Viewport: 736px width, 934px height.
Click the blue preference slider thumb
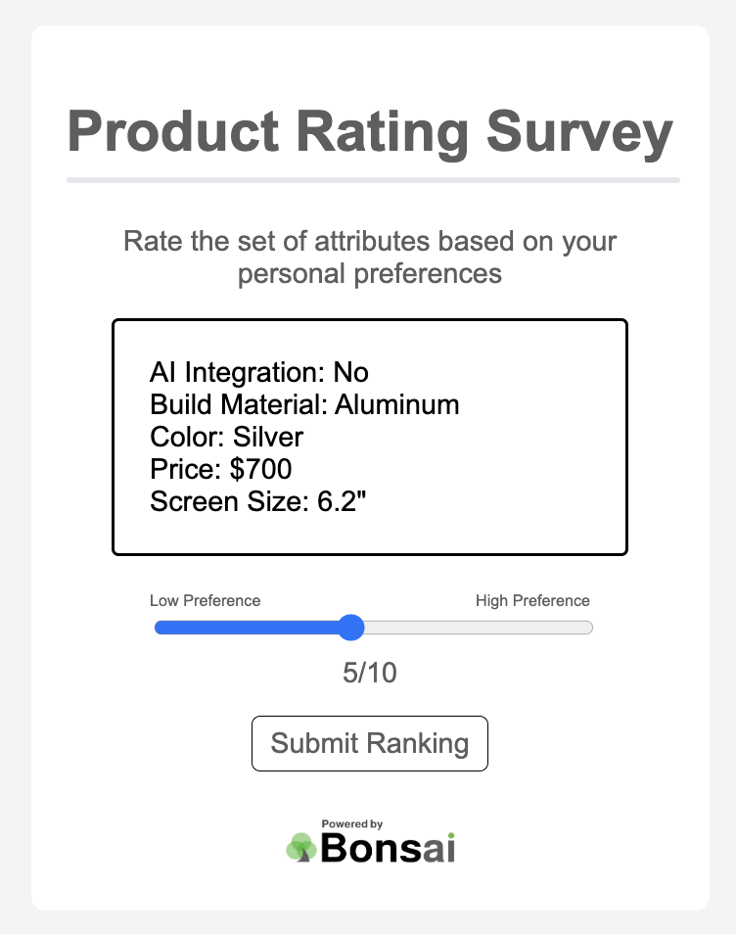350,628
